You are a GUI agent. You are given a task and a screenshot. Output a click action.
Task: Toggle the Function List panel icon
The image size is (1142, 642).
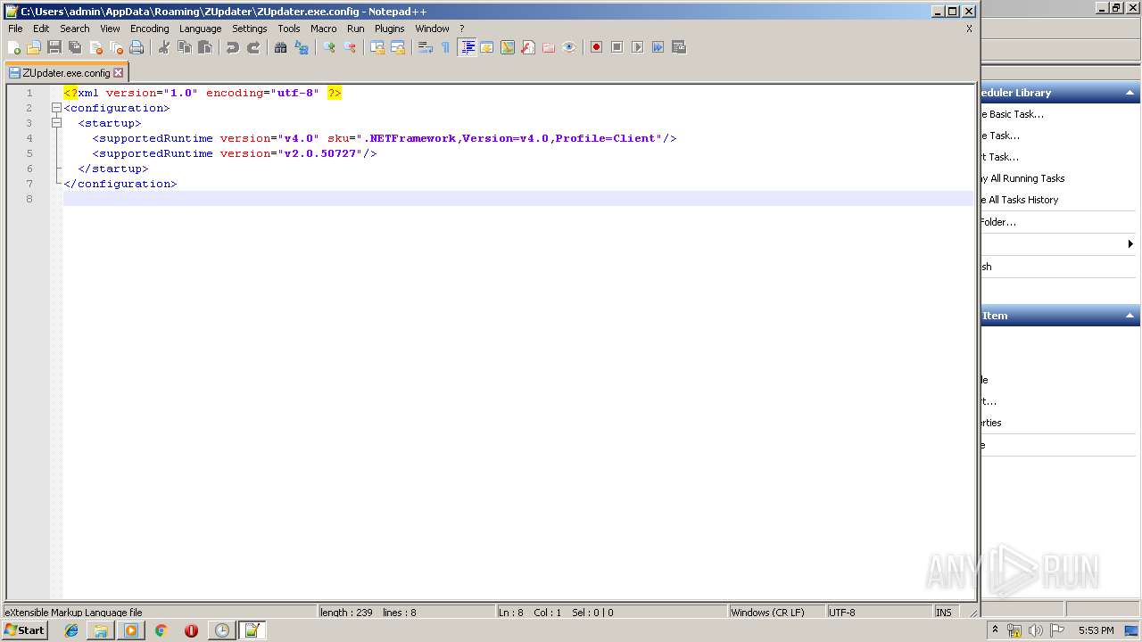point(528,47)
